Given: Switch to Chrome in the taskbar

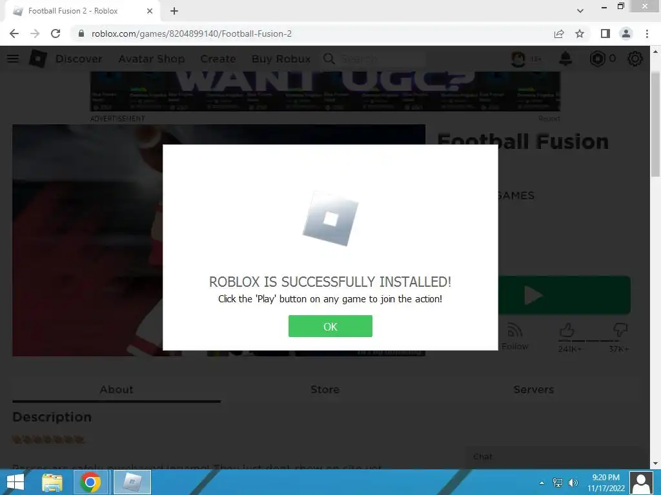Looking at the screenshot, I should (90, 482).
